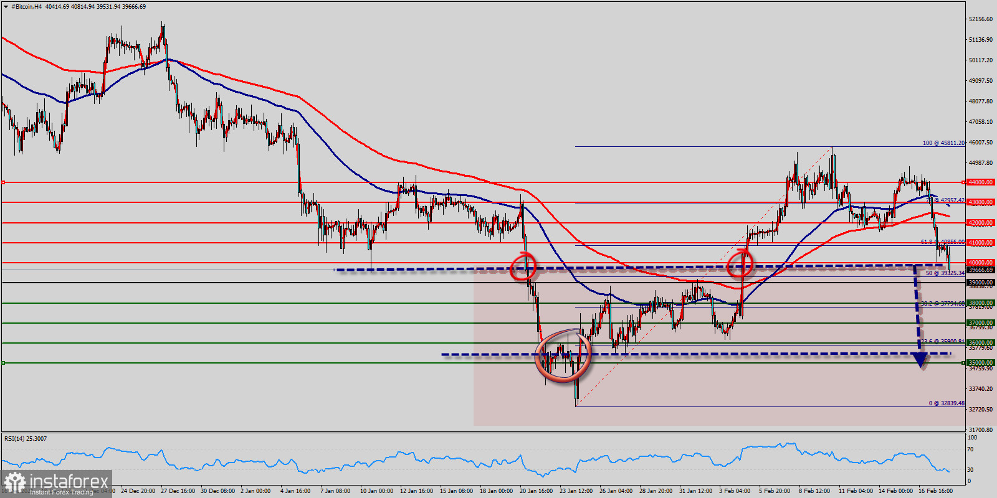Click time axis label 31 Jan 12:00
The height and width of the screenshot is (498, 997).
[695, 491]
